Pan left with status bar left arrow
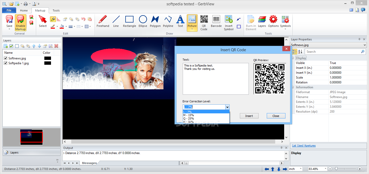Screen dimensions: 369x174 coord(267,169)
